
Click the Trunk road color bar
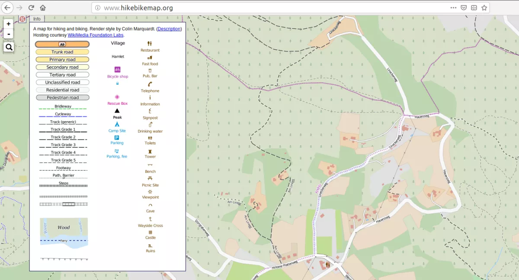click(62, 51)
